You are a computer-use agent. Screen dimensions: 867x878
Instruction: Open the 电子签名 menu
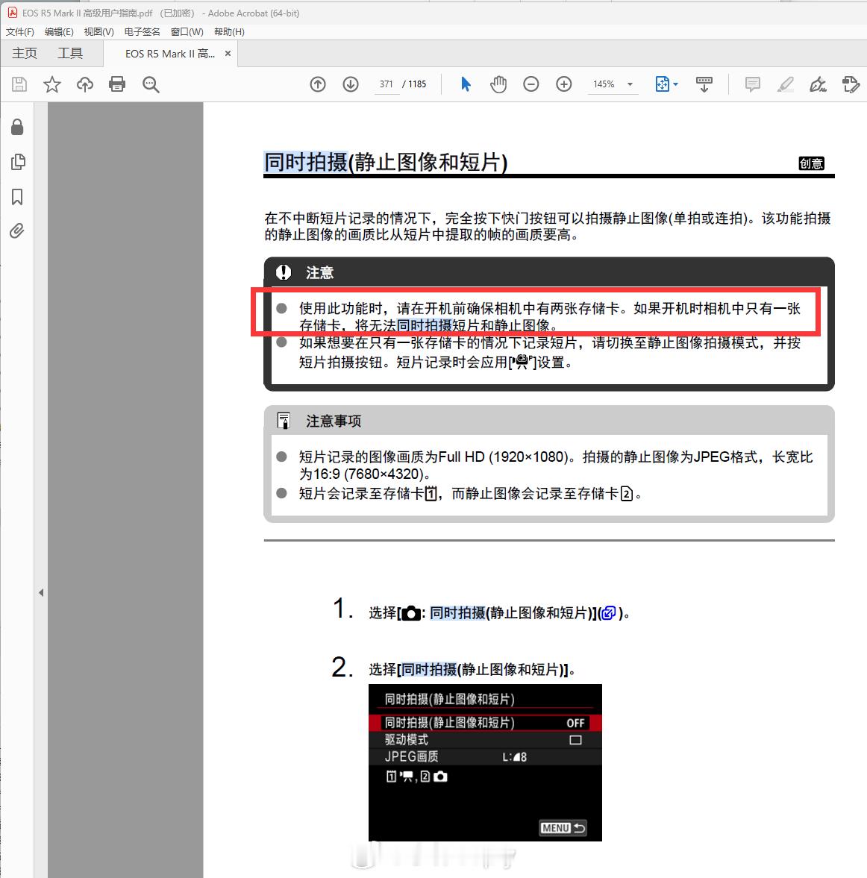click(x=142, y=32)
